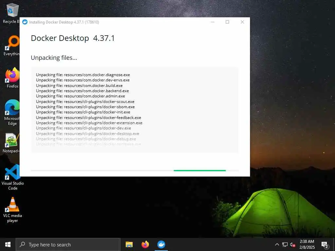335x251 pixels.
Task: Click the com.docker.dev-envs.exe log line
Action: click(83, 80)
